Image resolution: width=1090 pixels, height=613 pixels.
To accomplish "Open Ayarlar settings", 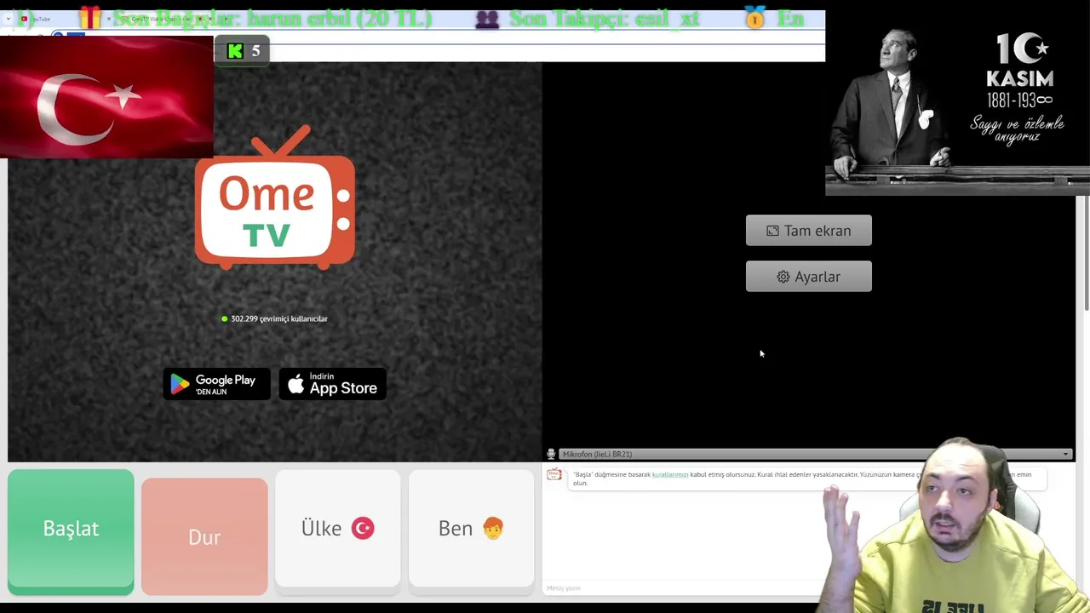I will click(808, 277).
